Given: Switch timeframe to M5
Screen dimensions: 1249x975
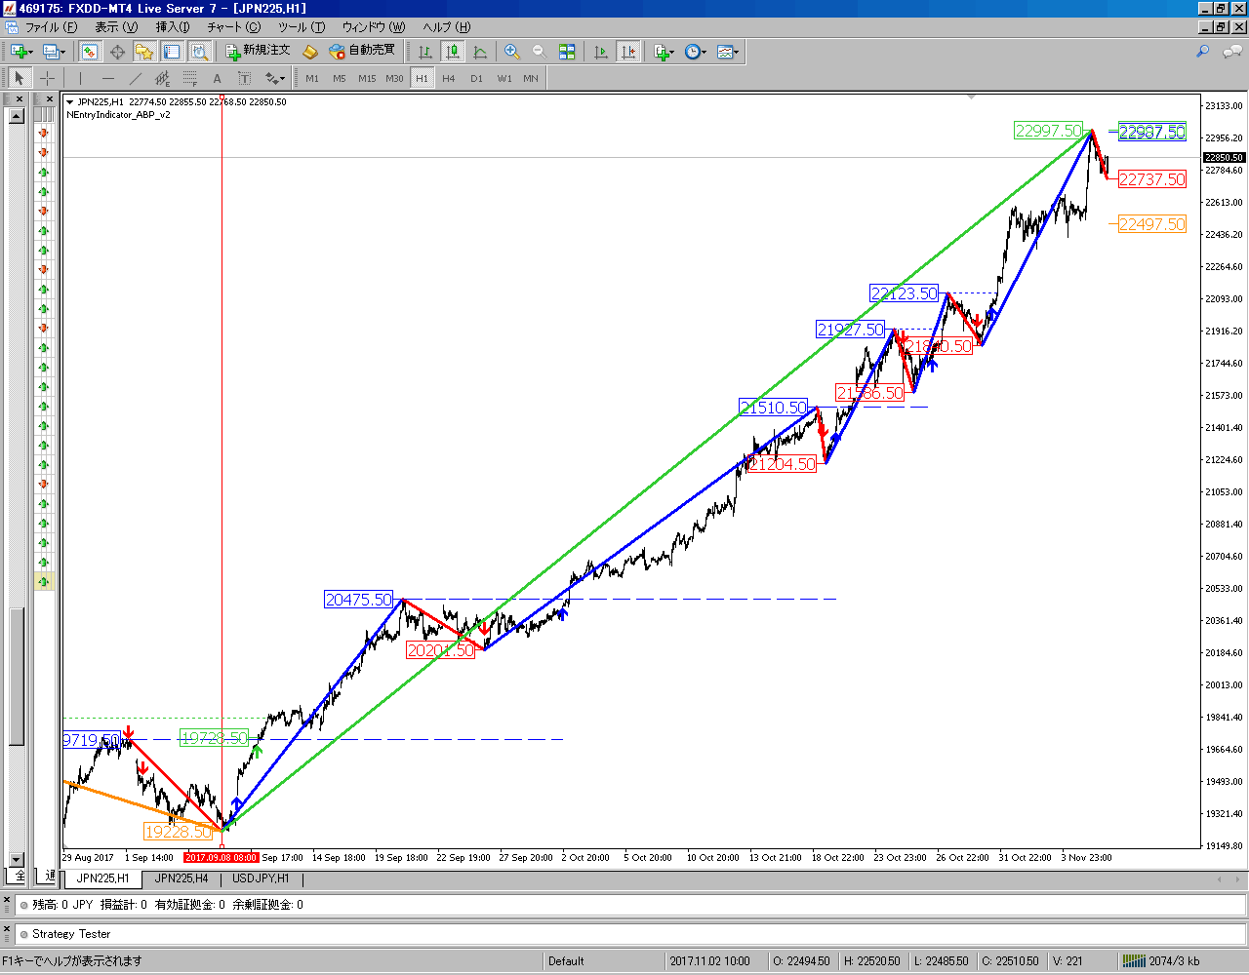Looking at the screenshot, I should pos(339,78).
